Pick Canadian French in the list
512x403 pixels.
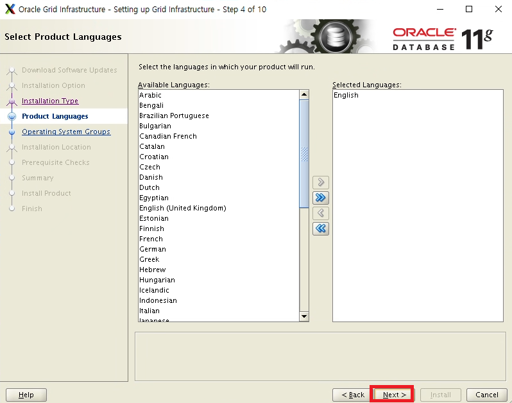218,136
